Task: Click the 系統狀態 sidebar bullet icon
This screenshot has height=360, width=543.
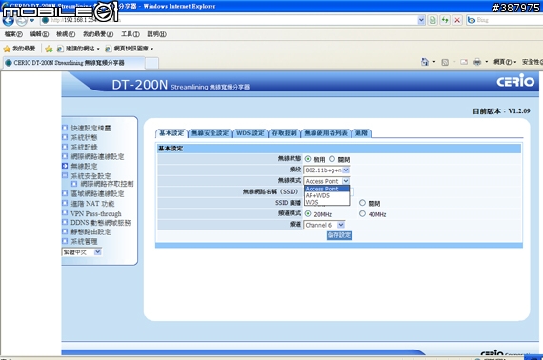Action: point(65,137)
